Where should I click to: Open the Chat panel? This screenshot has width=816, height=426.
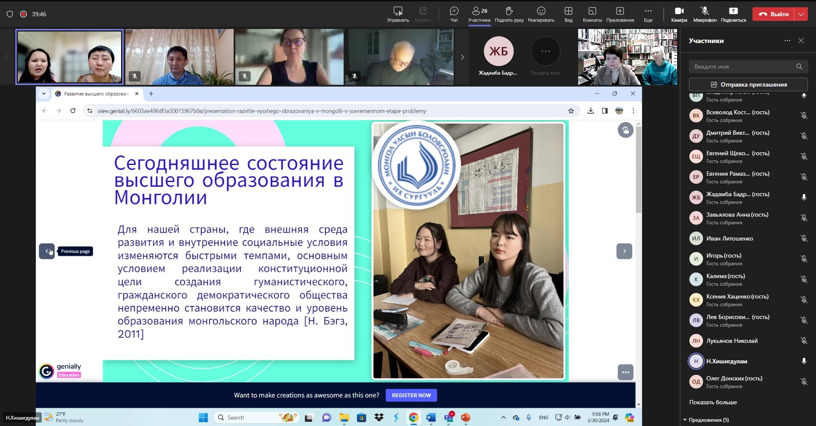click(x=454, y=14)
